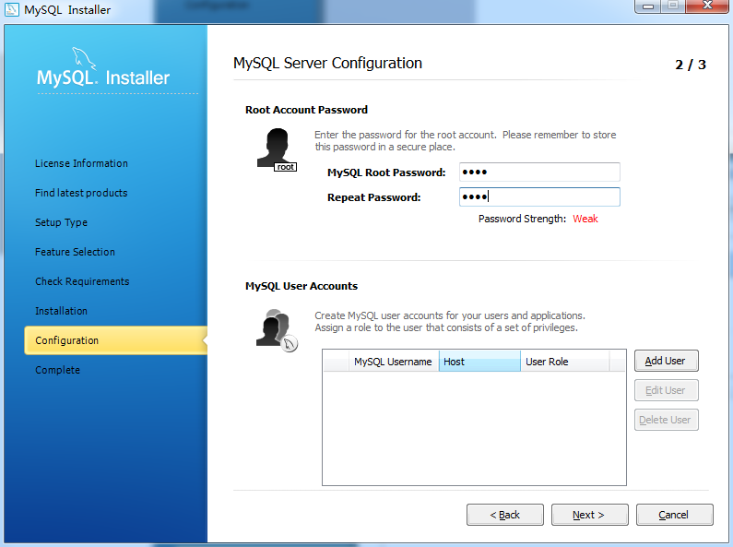
Task: Click the root account user icon
Action: pyautogui.click(x=277, y=149)
